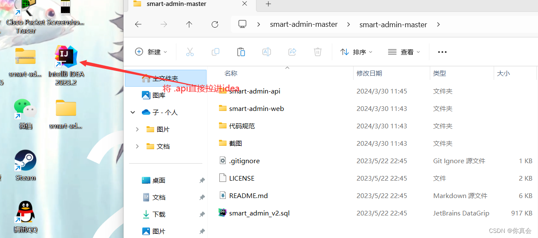Select the 截图 folder

pos(235,143)
